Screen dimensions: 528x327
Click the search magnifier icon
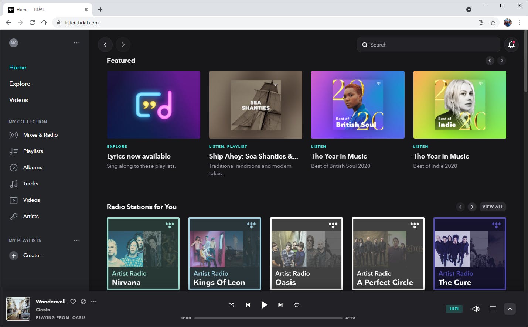click(365, 45)
